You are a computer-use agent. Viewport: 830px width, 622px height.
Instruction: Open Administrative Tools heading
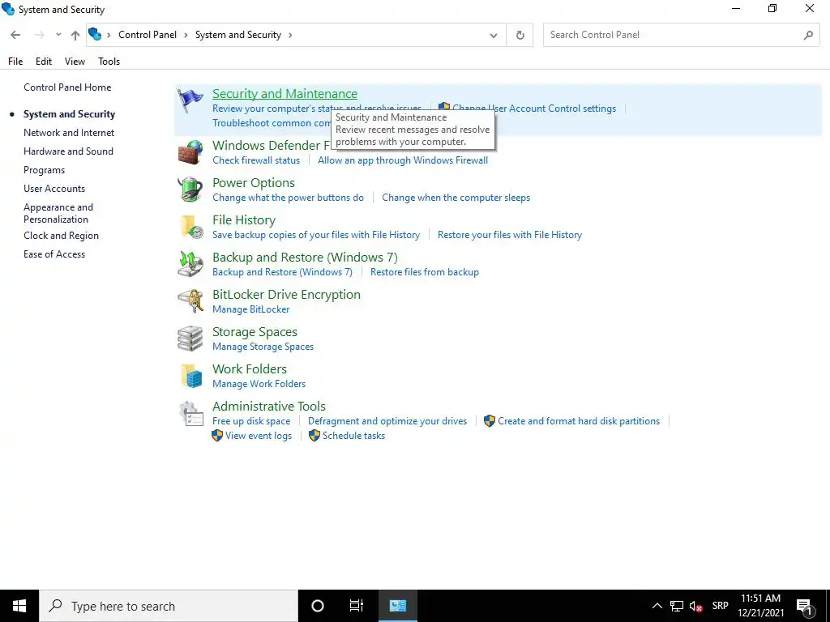(269, 407)
